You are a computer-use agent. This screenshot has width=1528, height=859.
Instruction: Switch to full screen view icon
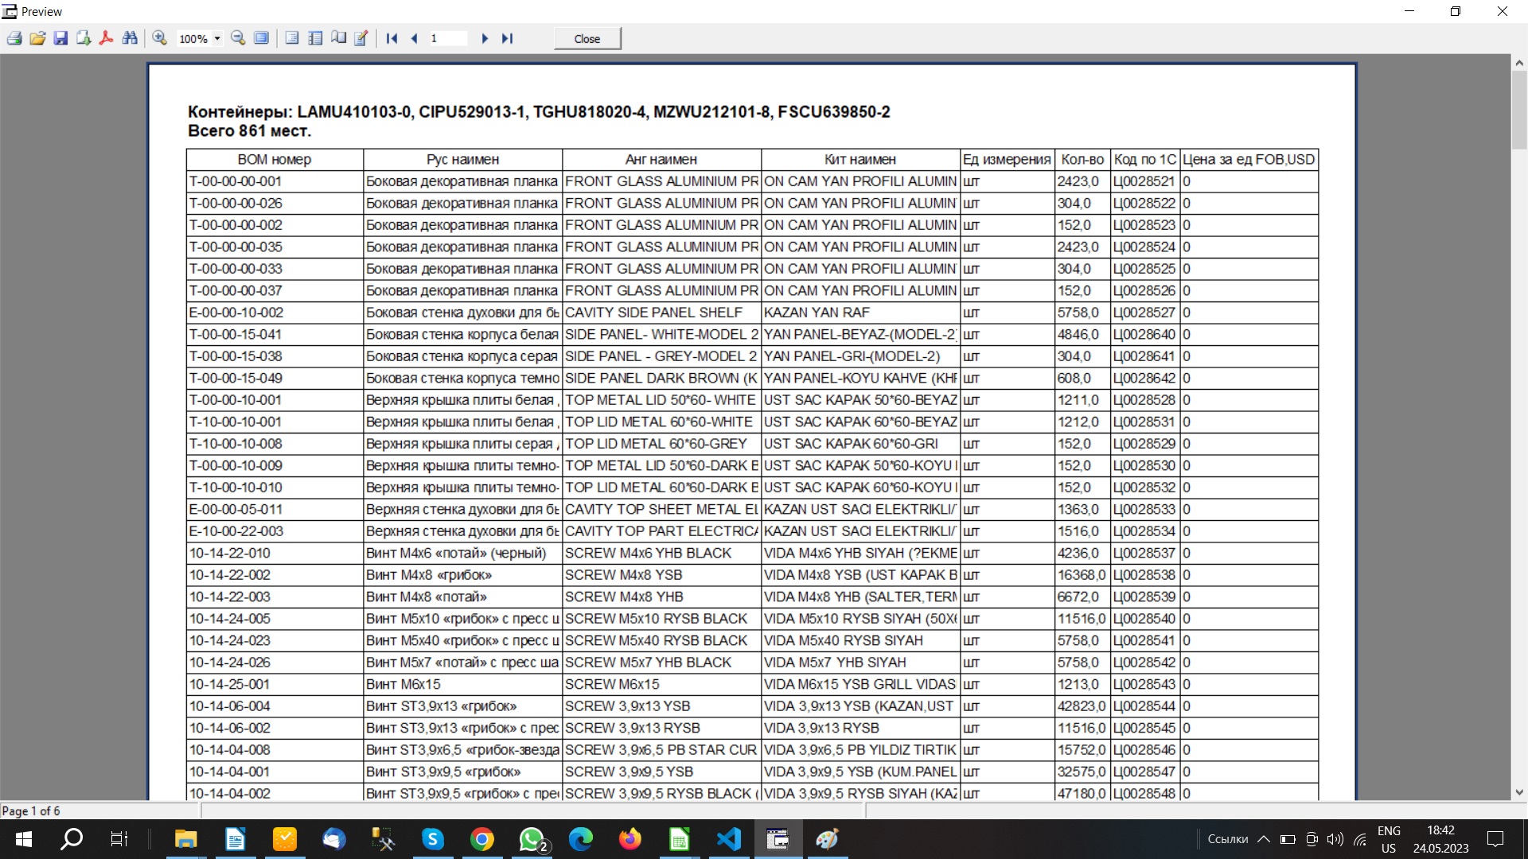click(x=261, y=38)
